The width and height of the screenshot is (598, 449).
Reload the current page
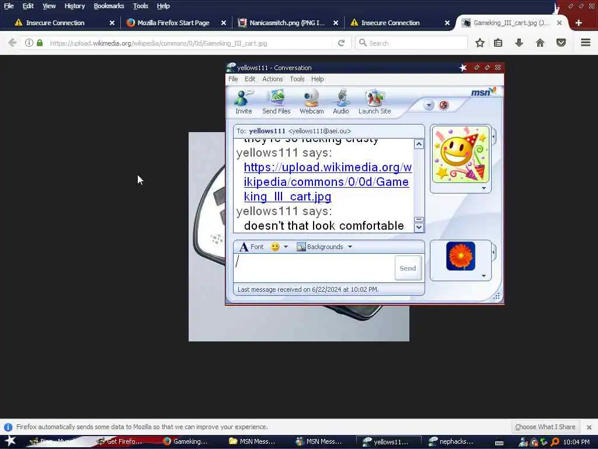[341, 43]
